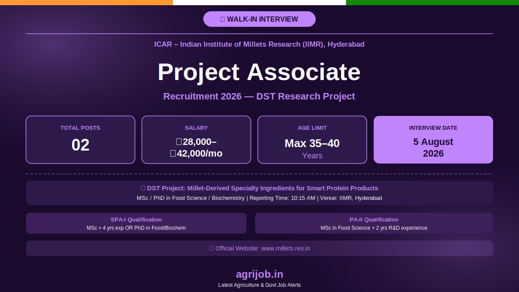
Task: Open the Age Limit card
Action: click(312, 140)
